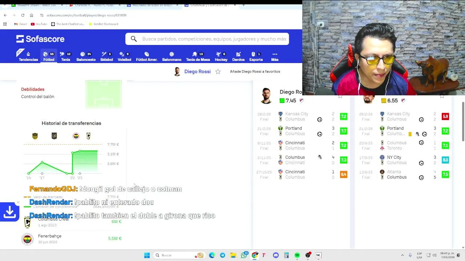Click the download arrow button
Image resolution: width=465 pixels, height=261 pixels.
pyautogui.click(x=9, y=212)
